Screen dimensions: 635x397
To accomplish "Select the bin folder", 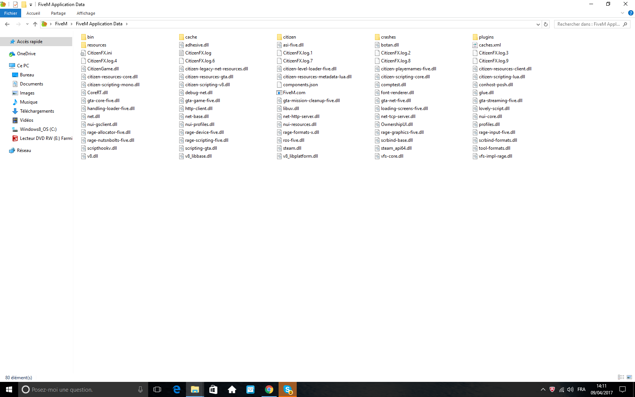I will coord(87,37).
